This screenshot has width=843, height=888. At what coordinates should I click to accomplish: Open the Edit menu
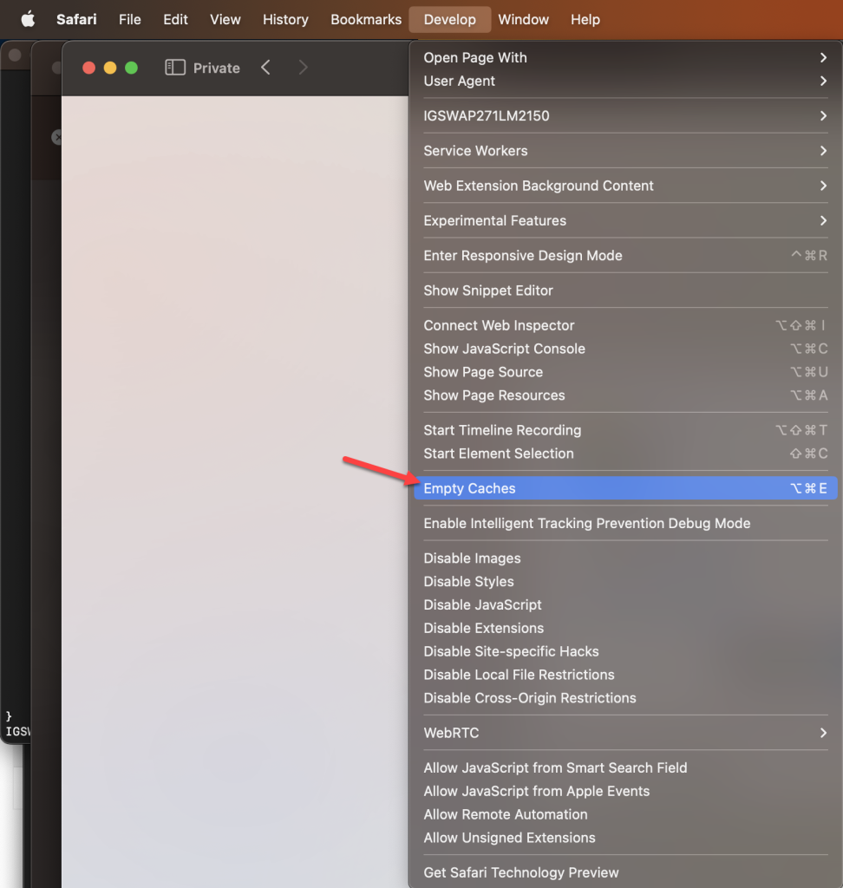(x=175, y=19)
